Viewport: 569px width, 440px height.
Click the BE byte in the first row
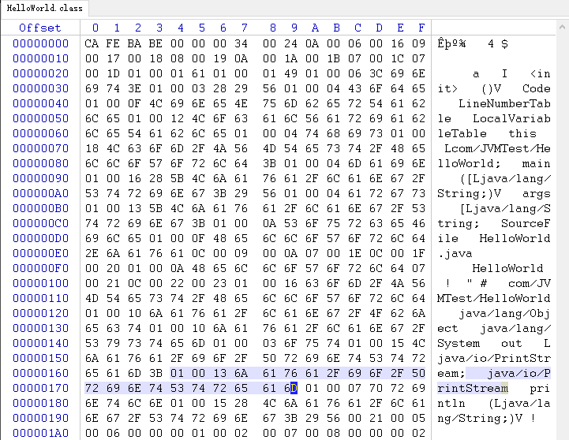coord(156,43)
